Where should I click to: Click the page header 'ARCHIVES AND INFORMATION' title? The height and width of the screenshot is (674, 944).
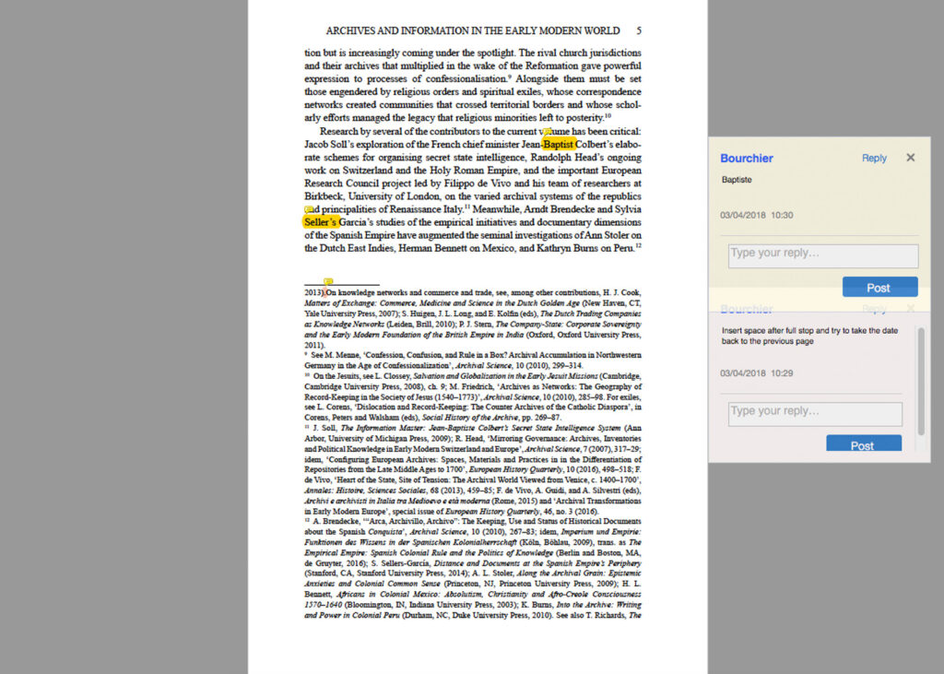pyautogui.click(x=473, y=30)
